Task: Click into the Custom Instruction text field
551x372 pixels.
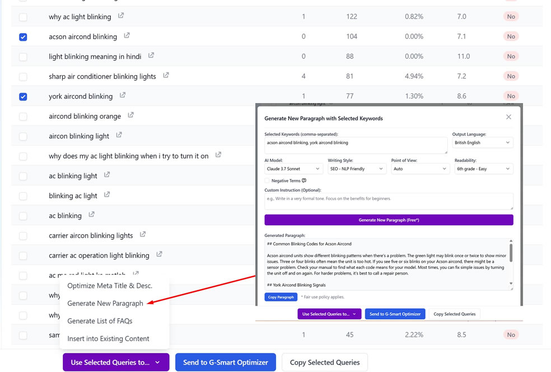Action: pos(389,201)
